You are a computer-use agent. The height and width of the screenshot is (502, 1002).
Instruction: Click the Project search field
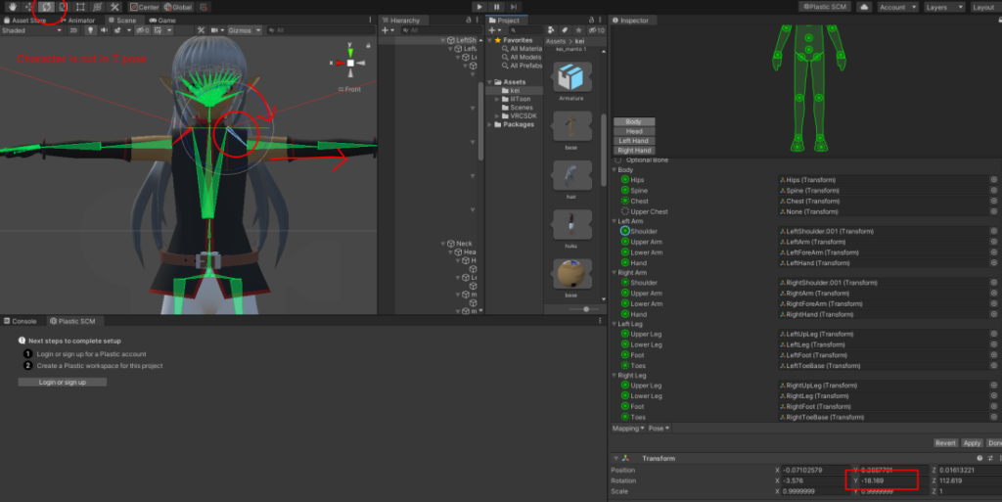(526, 30)
